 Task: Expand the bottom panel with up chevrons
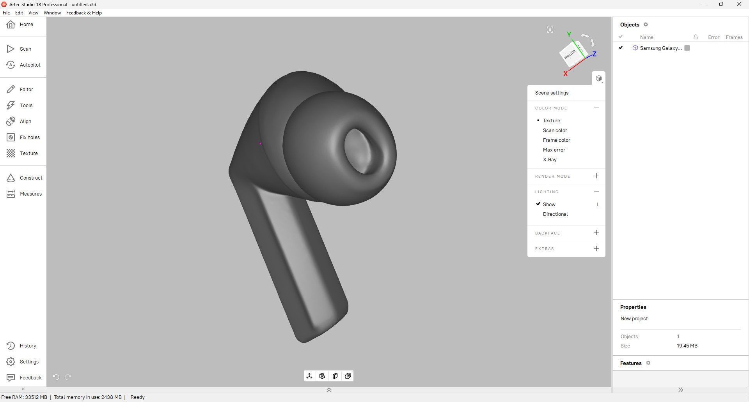[x=329, y=390]
